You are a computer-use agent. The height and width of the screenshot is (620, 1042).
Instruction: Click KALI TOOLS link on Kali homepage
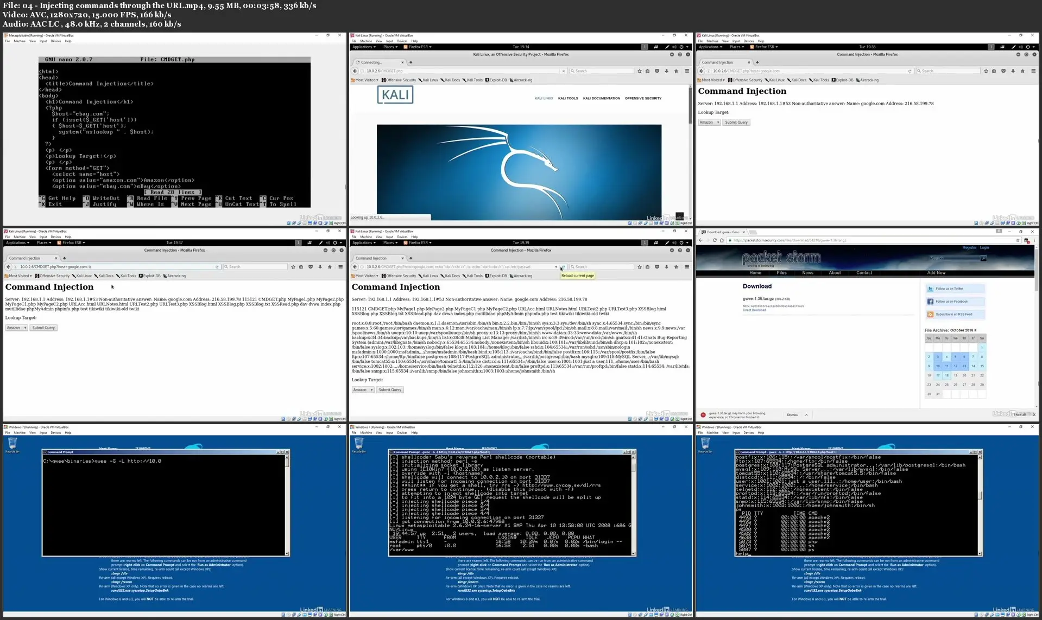568,99
